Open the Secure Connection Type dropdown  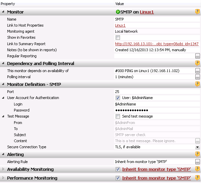pyautogui.click(x=197, y=147)
